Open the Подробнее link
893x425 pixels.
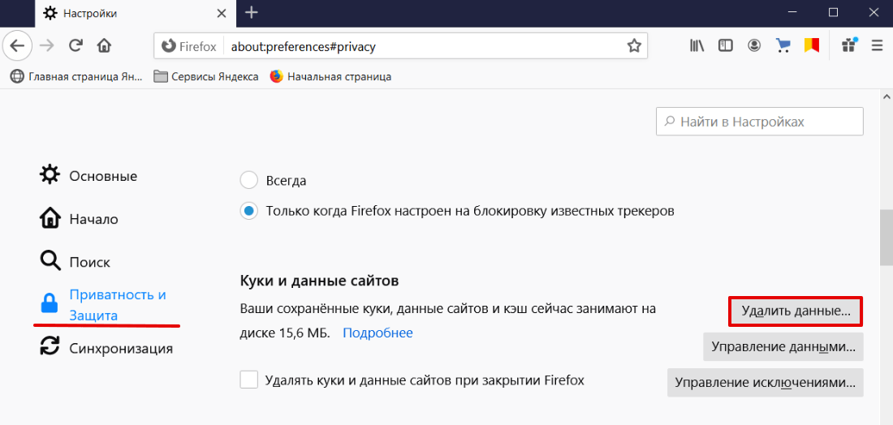377,333
